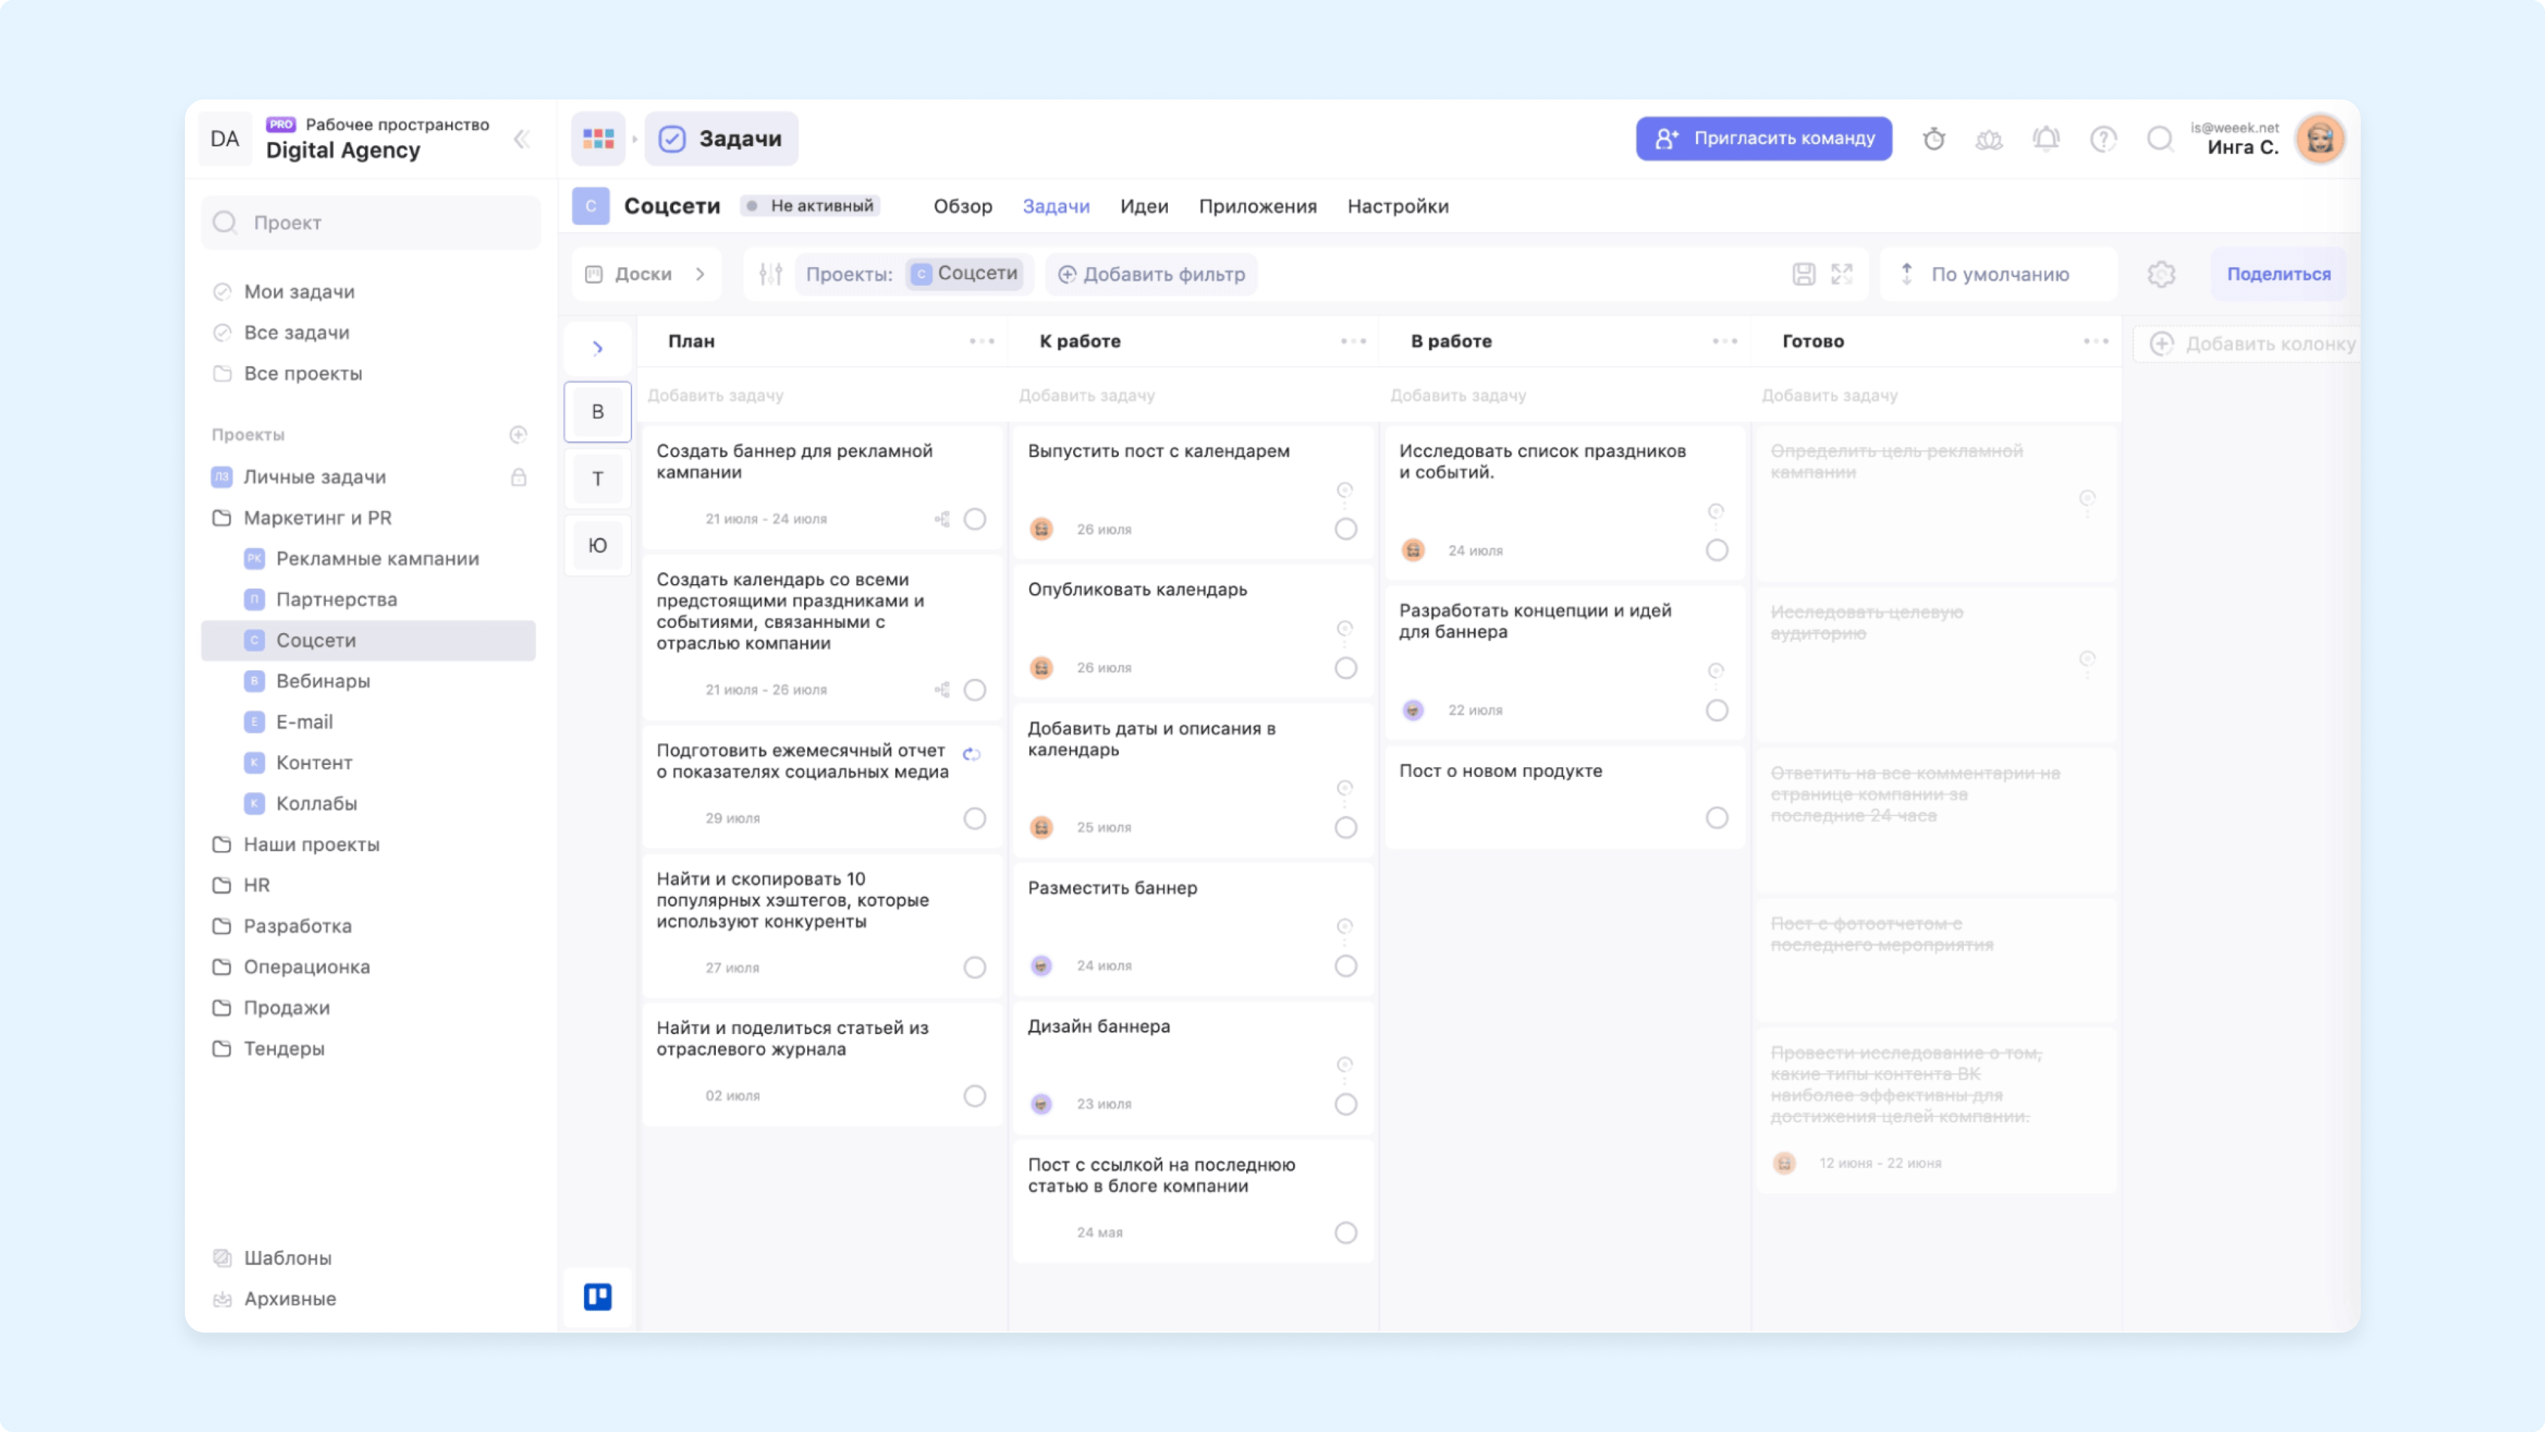This screenshot has height=1432, width=2545.
Task: Open В работе column options dots
Action: tap(1724, 341)
